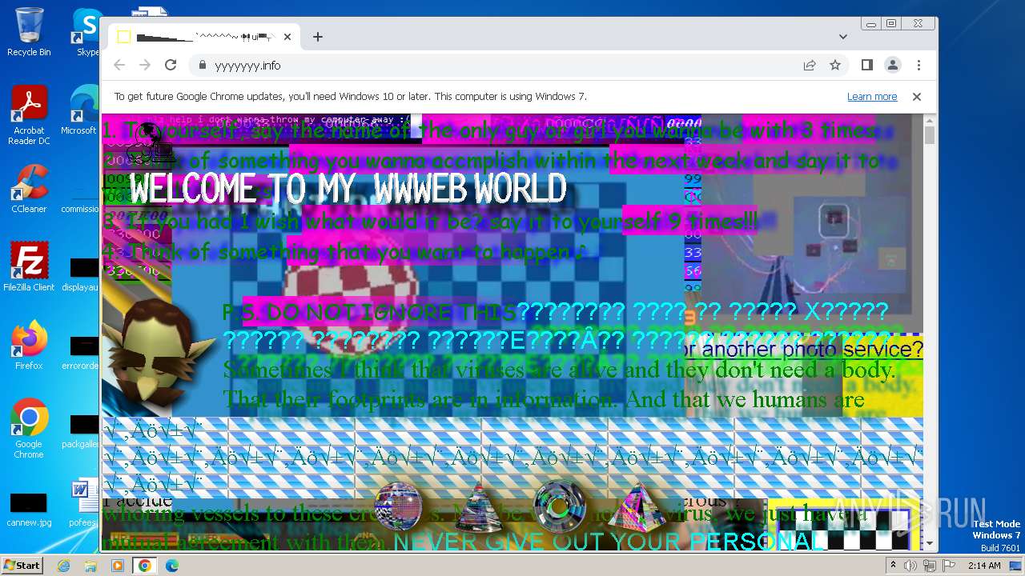Open the File Explorer taskbar icon

(x=90, y=566)
